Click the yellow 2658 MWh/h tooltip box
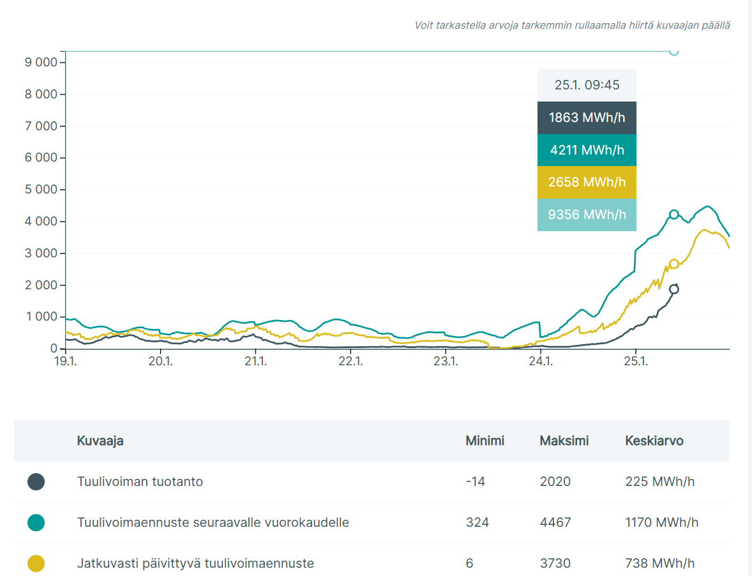The width and height of the screenshot is (752, 576). (x=587, y=183)
